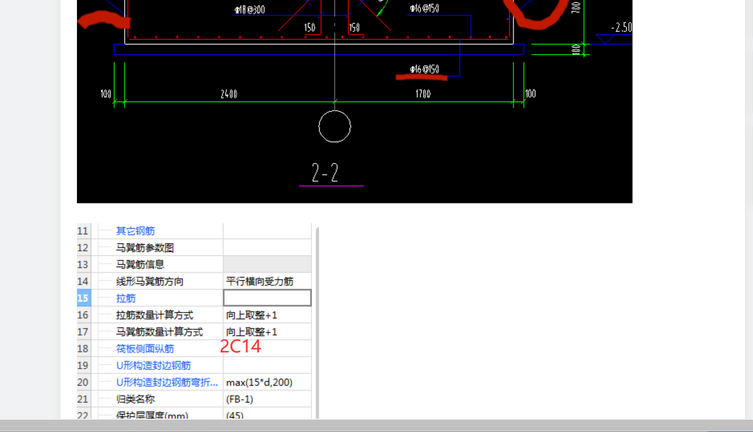Select the 马凳筋数量计算方式 property name
The width and height of the screenshot is (753, 432).
point(159,332)
